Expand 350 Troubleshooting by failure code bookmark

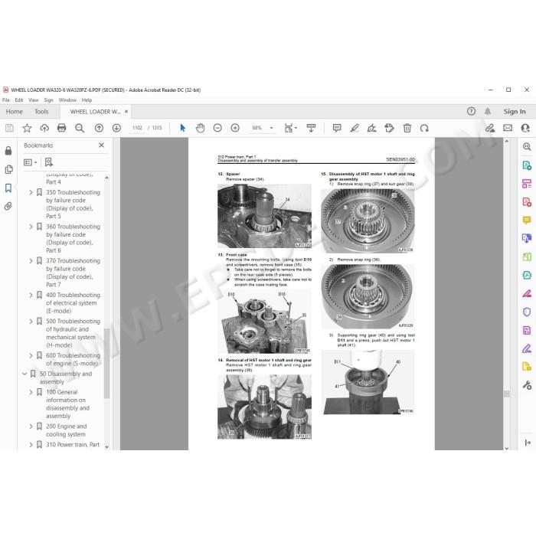[x=31, y=192]
